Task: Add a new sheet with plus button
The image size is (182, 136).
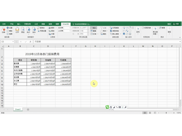Action: click(28, 110)
